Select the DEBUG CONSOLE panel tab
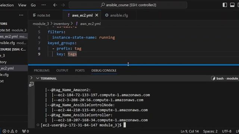The image size is (239, 134). pyautogui.click(x=104, y=70)
